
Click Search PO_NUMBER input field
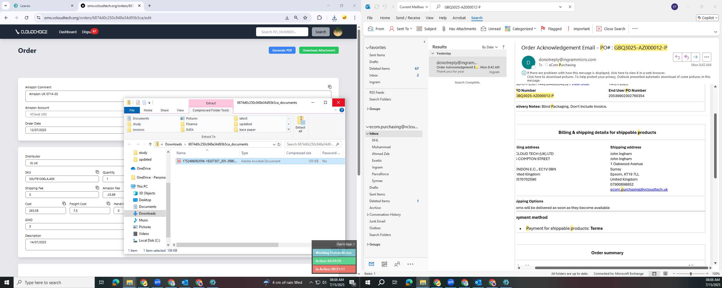282,32
